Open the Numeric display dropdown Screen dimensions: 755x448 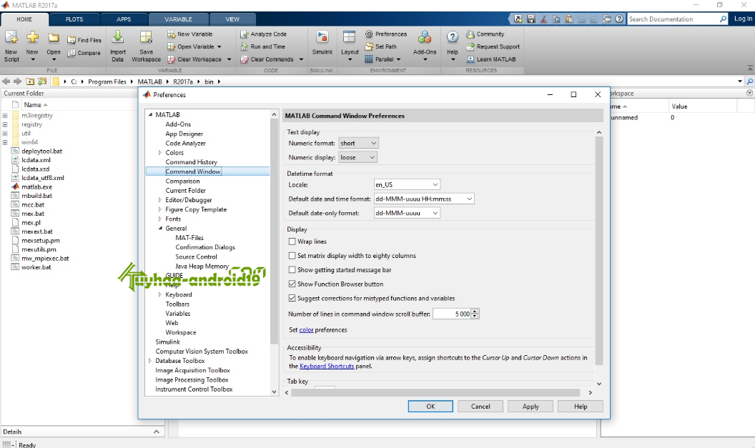[x=357, y=157]
